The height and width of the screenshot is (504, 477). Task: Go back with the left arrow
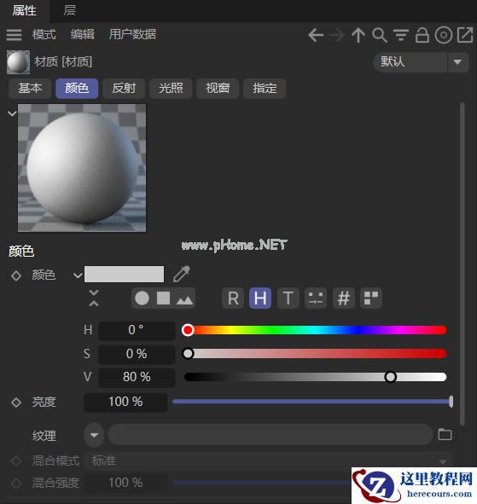pos(316,35)
